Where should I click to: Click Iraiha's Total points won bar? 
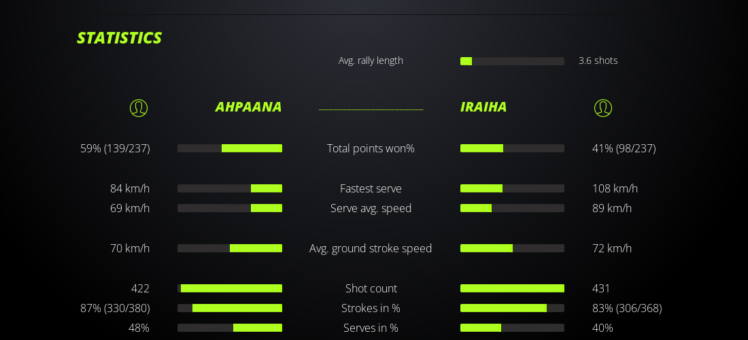click(x=512, y=148)
